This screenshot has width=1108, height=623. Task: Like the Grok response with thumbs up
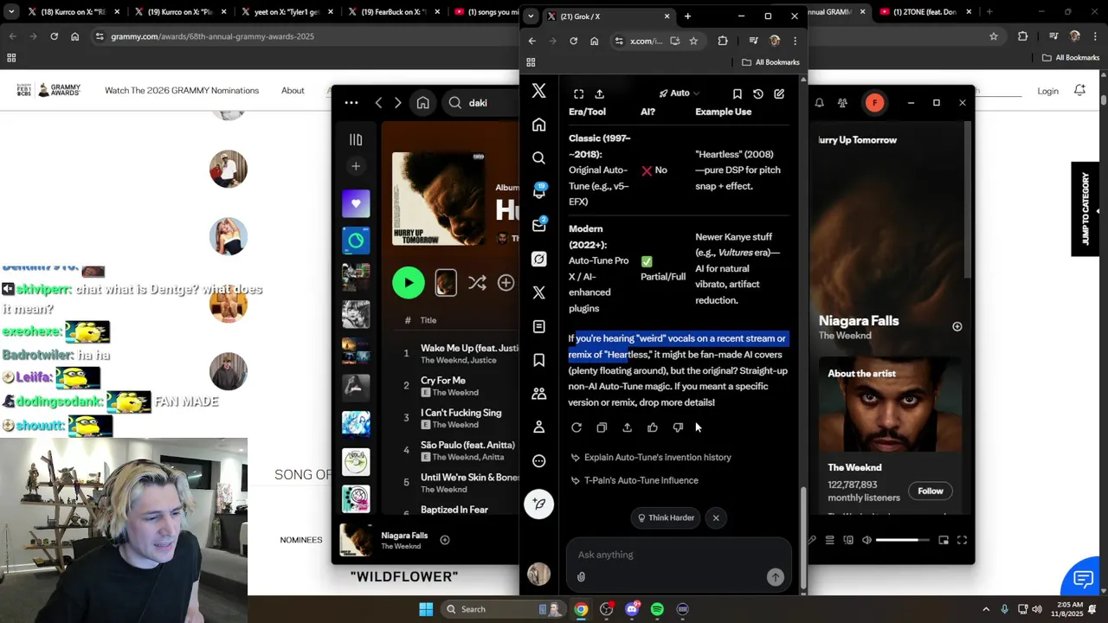653,427
